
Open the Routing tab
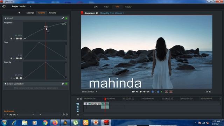[53, 13]
